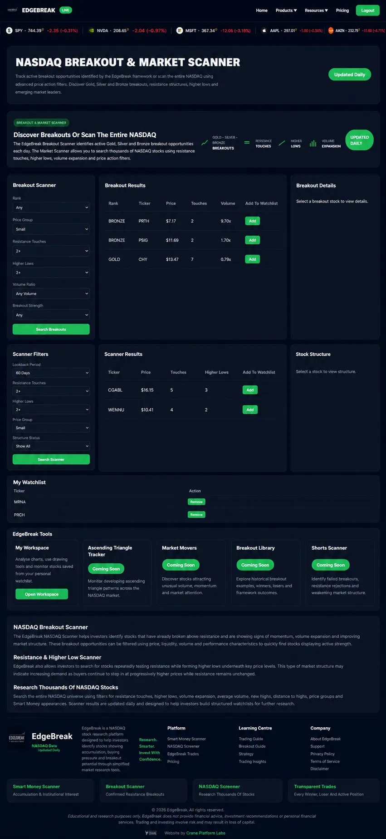Viewport: 386px width, 839px height.
Task: Open Breakout Scanner Resistance Touches dropdown
Action: click(x=51, y=251)
